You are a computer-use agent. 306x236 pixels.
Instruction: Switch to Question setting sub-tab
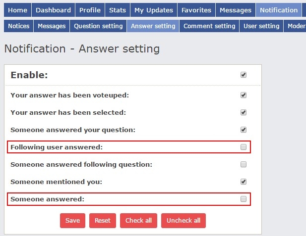(98, 26)
